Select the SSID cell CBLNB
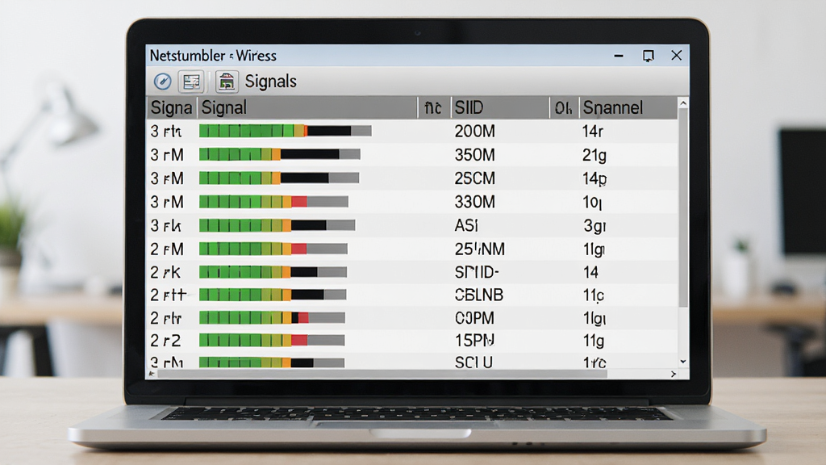 click(x=479, y=295)
